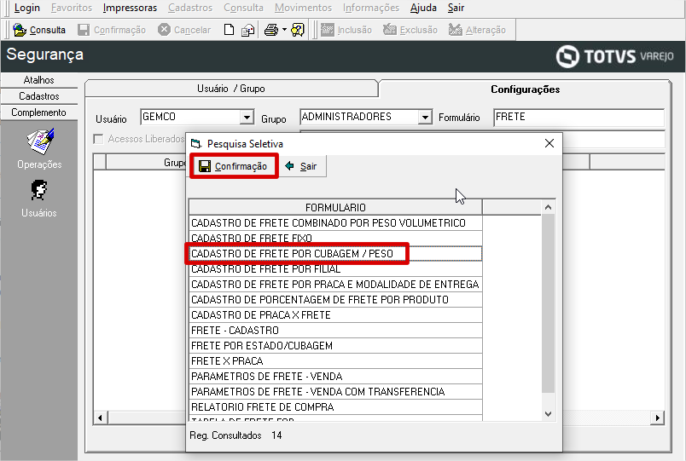Click the main grid scroll left arrow

[100, 418]
